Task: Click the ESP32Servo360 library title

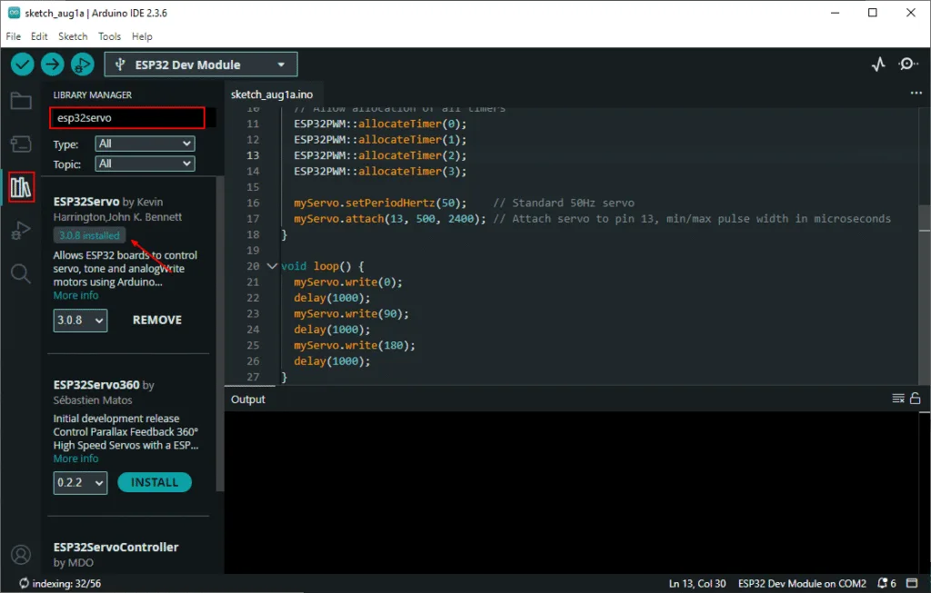Action: pos(96,385)
